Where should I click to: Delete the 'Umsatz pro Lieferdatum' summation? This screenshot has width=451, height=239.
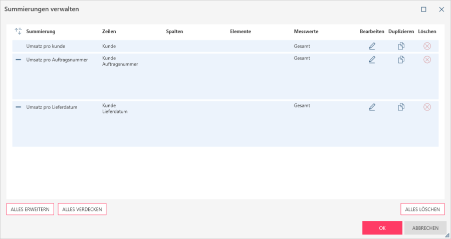click(427, 107)
